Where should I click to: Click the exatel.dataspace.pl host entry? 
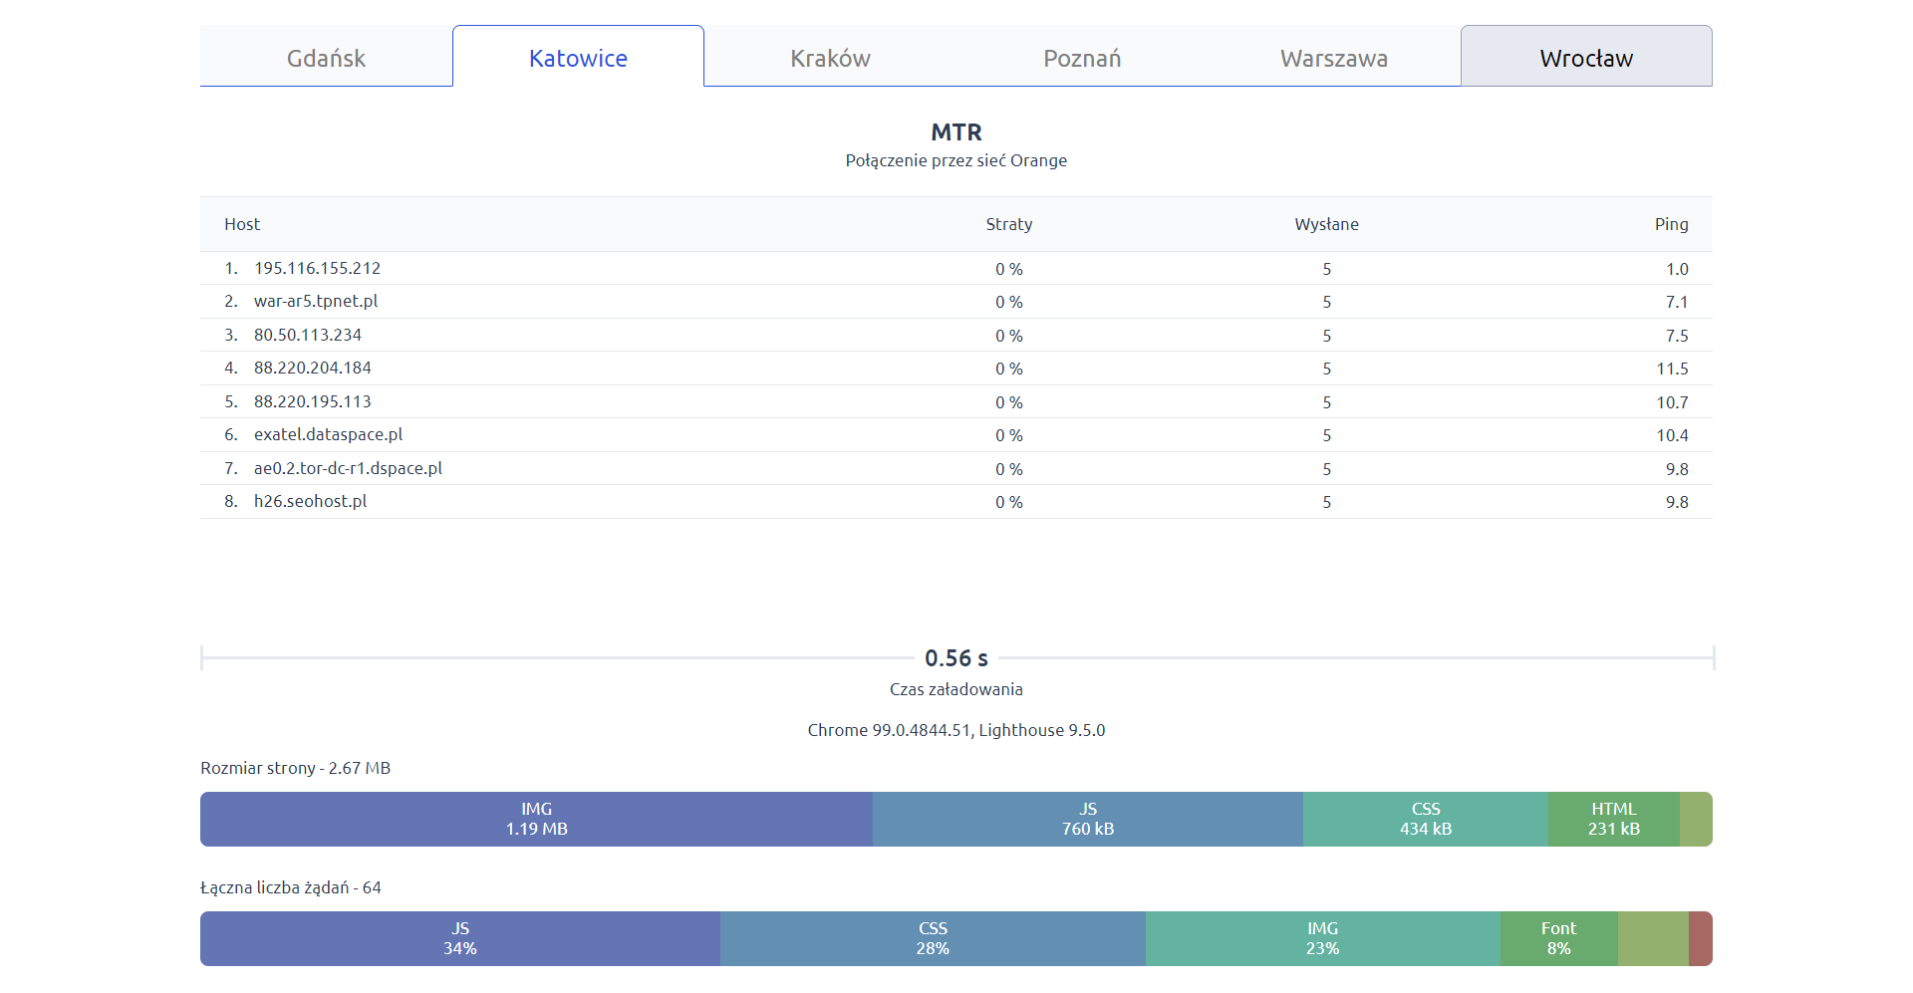pos(328,434)
